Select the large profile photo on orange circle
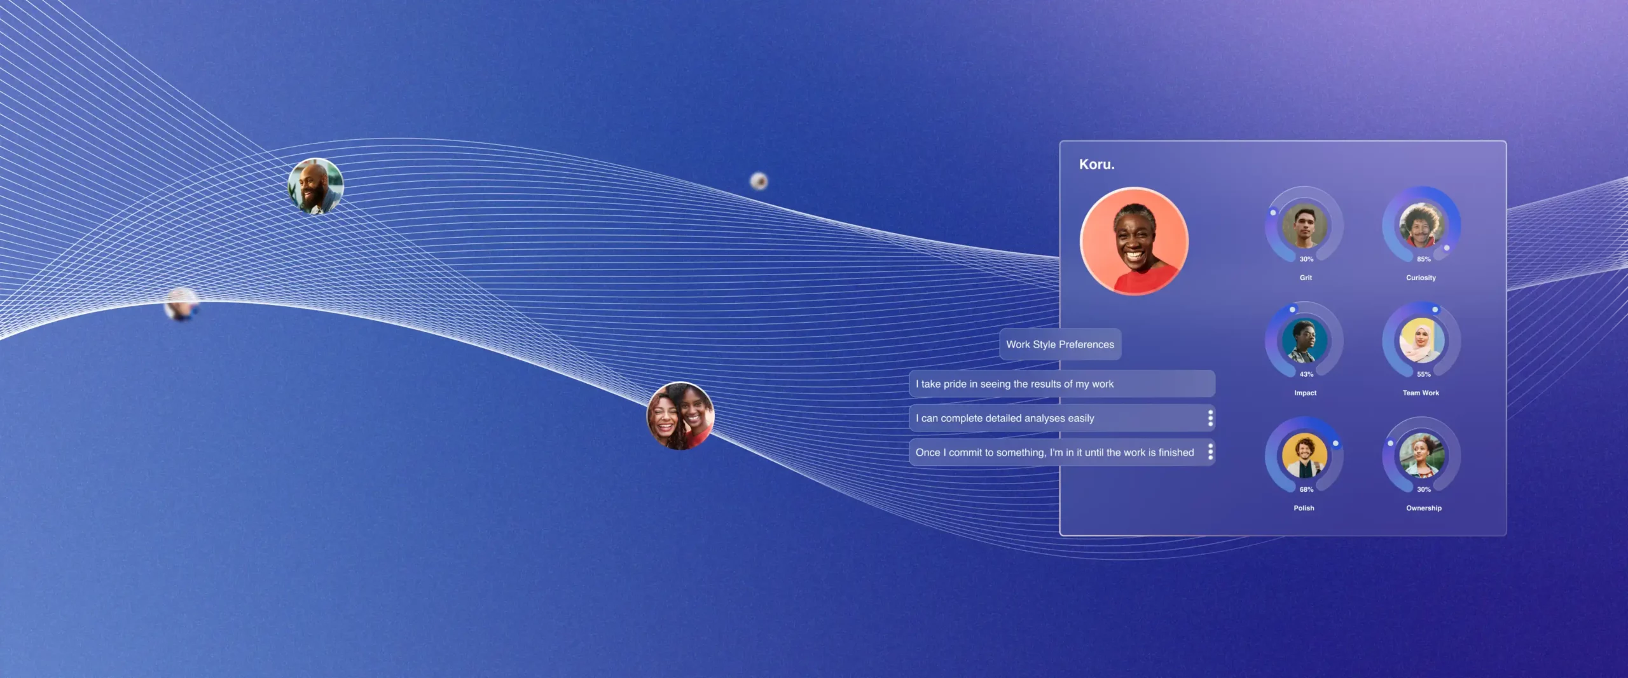Viewport: 1628px width, 678px height. coord(1134,241)
